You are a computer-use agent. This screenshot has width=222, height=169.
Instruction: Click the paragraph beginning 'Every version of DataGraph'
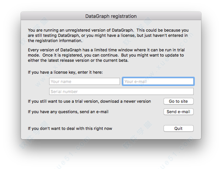[x=106, y=55]
